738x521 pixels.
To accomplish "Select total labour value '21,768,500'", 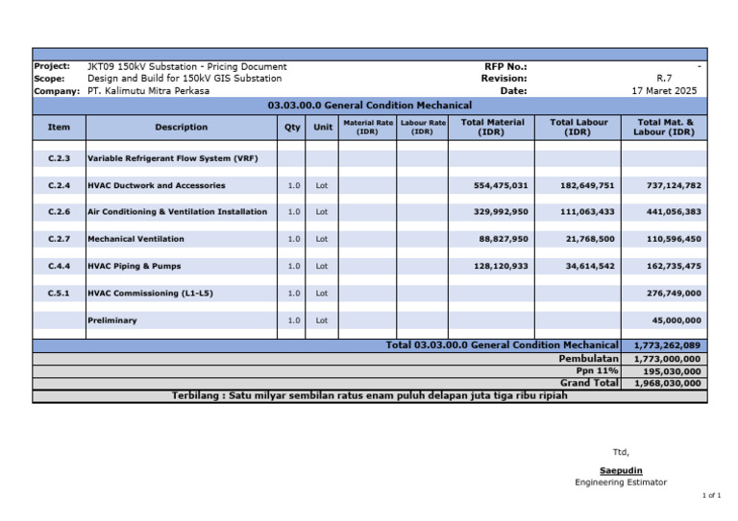I will click(590, 239).
